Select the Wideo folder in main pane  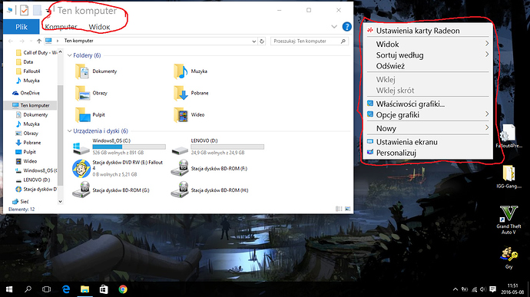pyautogui.click(x=189, y=115)
